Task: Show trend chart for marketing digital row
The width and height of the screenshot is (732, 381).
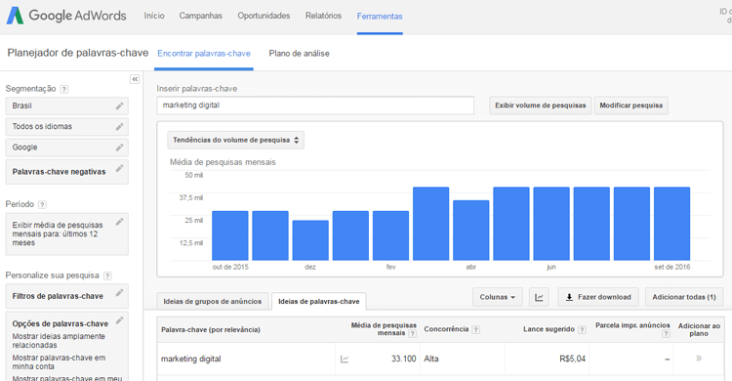Action: [x=345, y=360]
